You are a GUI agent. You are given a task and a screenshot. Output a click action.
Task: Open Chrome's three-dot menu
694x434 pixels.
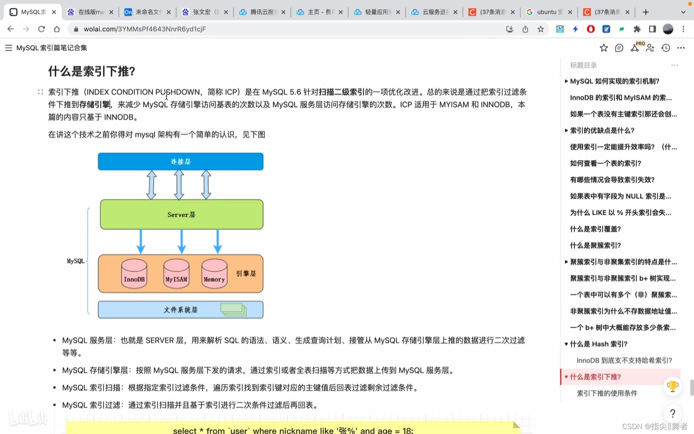coord(683,29)
